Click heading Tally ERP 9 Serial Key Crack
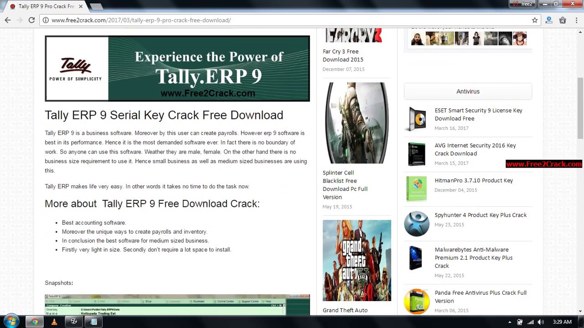584x328 pixels. [x=164, y=115]
